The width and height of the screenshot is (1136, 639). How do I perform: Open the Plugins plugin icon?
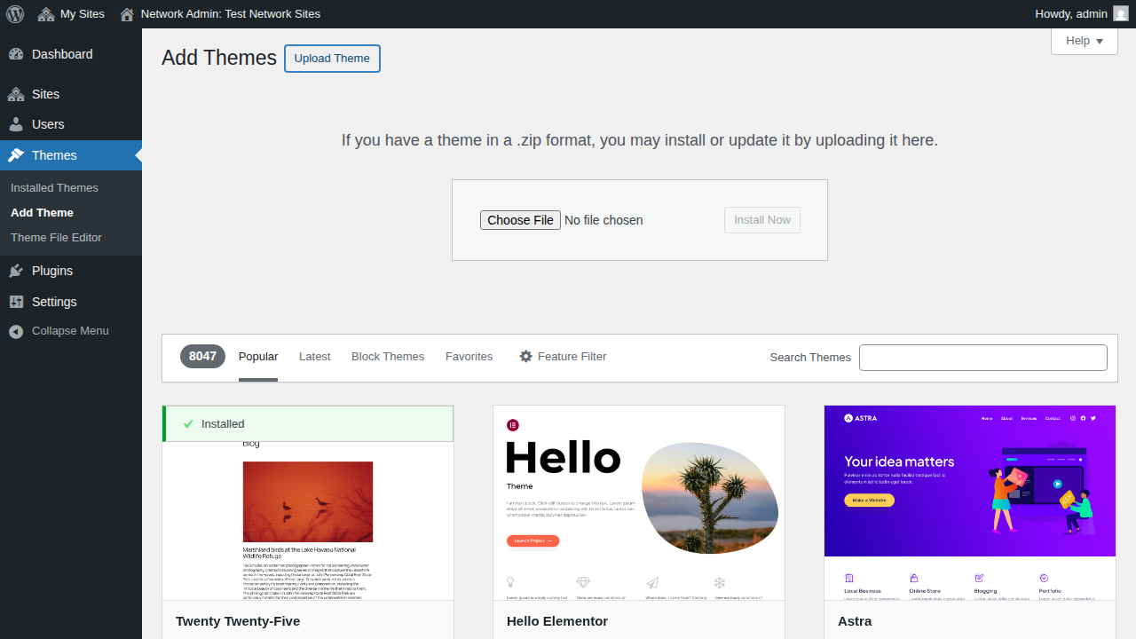(x=16, y=270)
